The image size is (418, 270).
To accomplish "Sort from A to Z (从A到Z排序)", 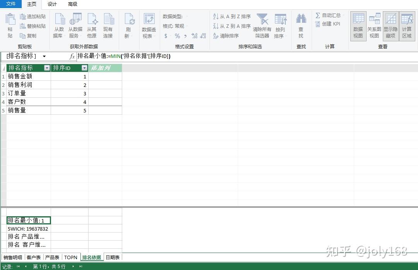I will (232, 17).
